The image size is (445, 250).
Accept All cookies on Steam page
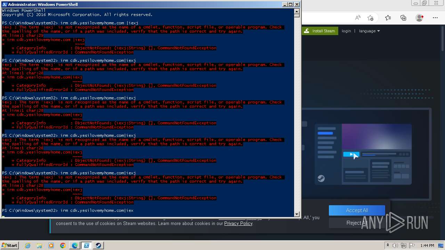click(357, 210)
